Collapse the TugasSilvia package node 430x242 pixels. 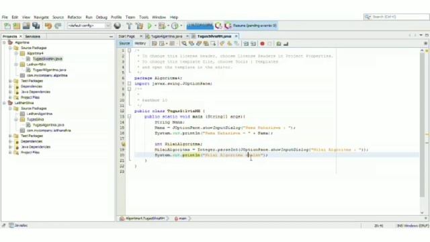coord(16,120)
